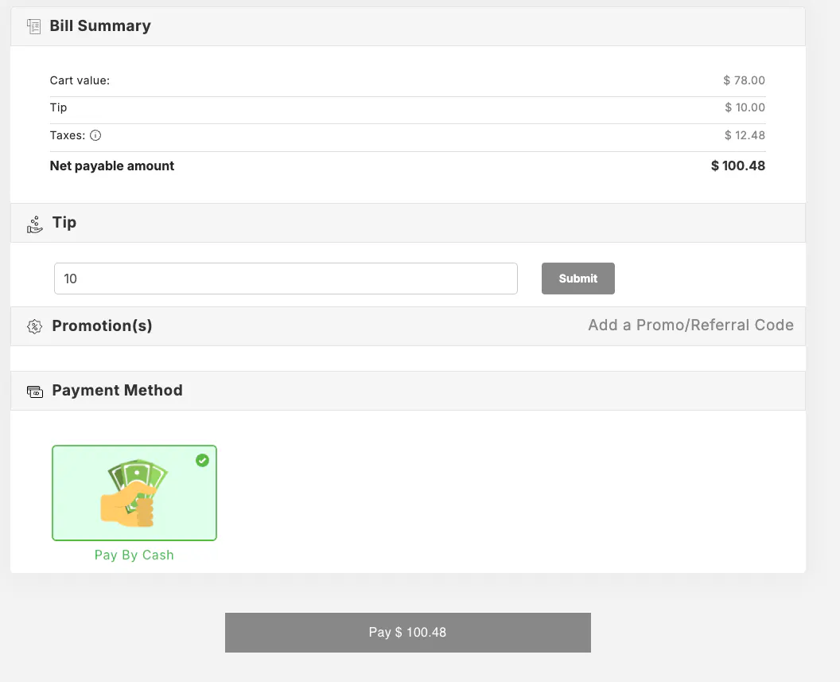Focus the tip amount input field
The height and width of the screenshot is (682, 840).
coord(286,279)
